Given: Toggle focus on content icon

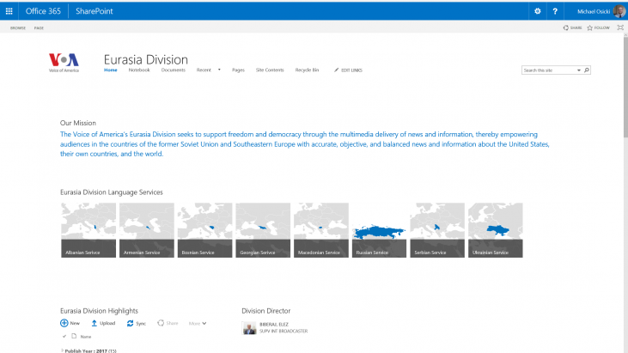Looking at the screenshot, I should (620, 27).
